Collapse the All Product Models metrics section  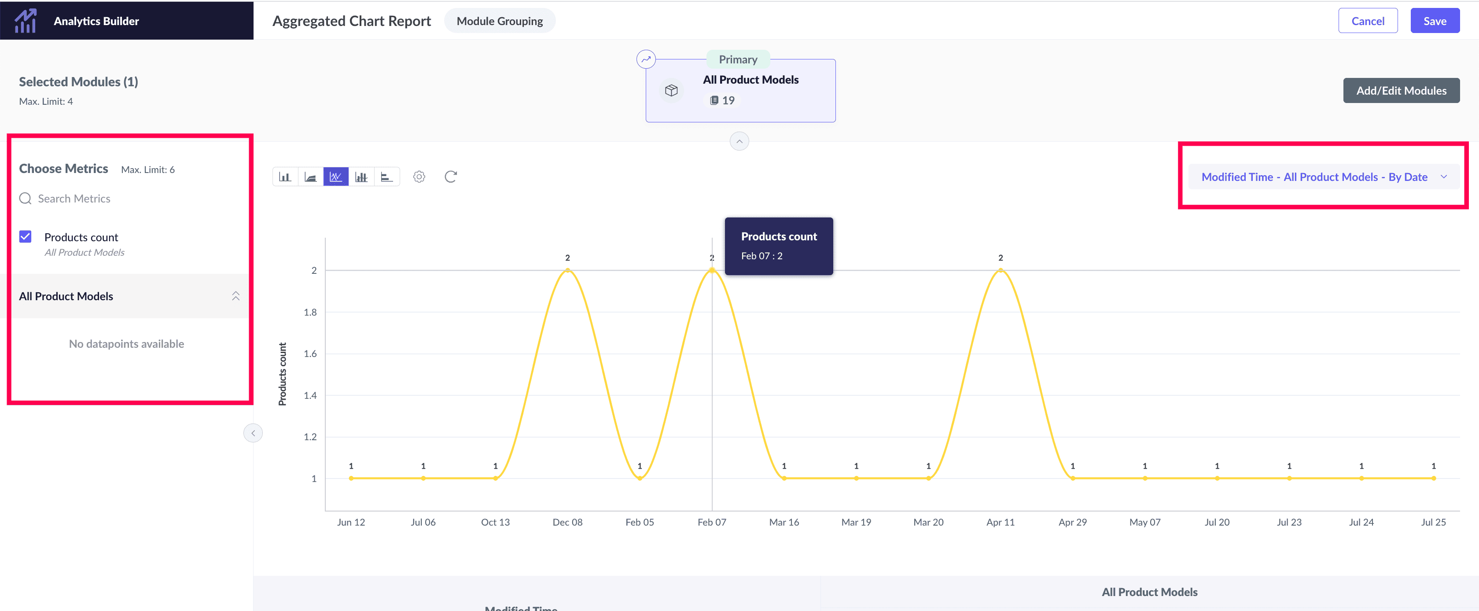tap(235, 296)
